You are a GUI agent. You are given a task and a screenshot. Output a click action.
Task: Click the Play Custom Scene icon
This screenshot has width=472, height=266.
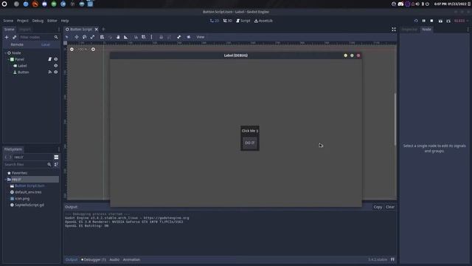pyautogui.click(x=448, y=21)
